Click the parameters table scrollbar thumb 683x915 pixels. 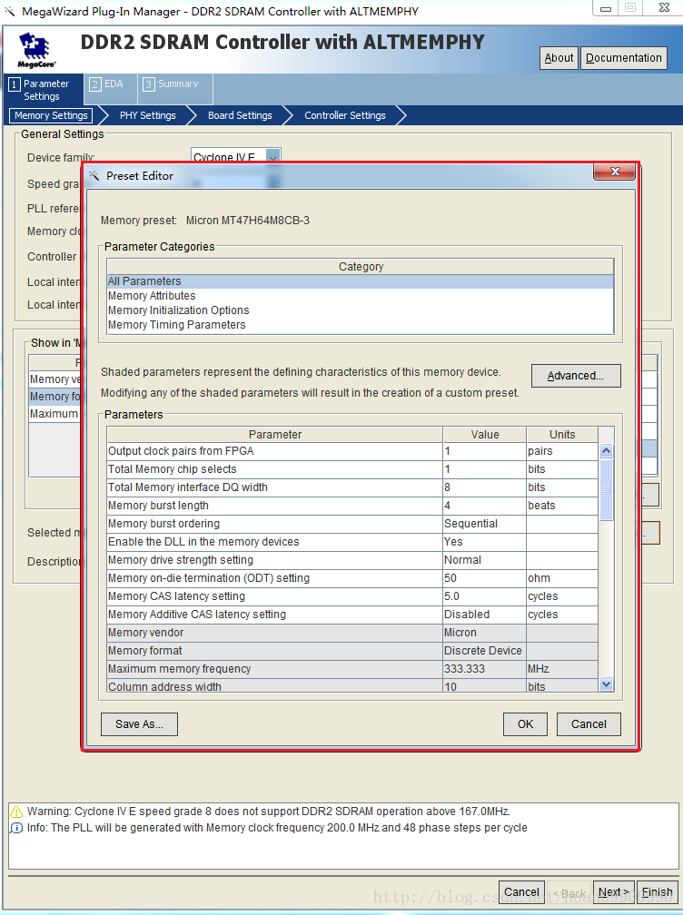(607, 489)
